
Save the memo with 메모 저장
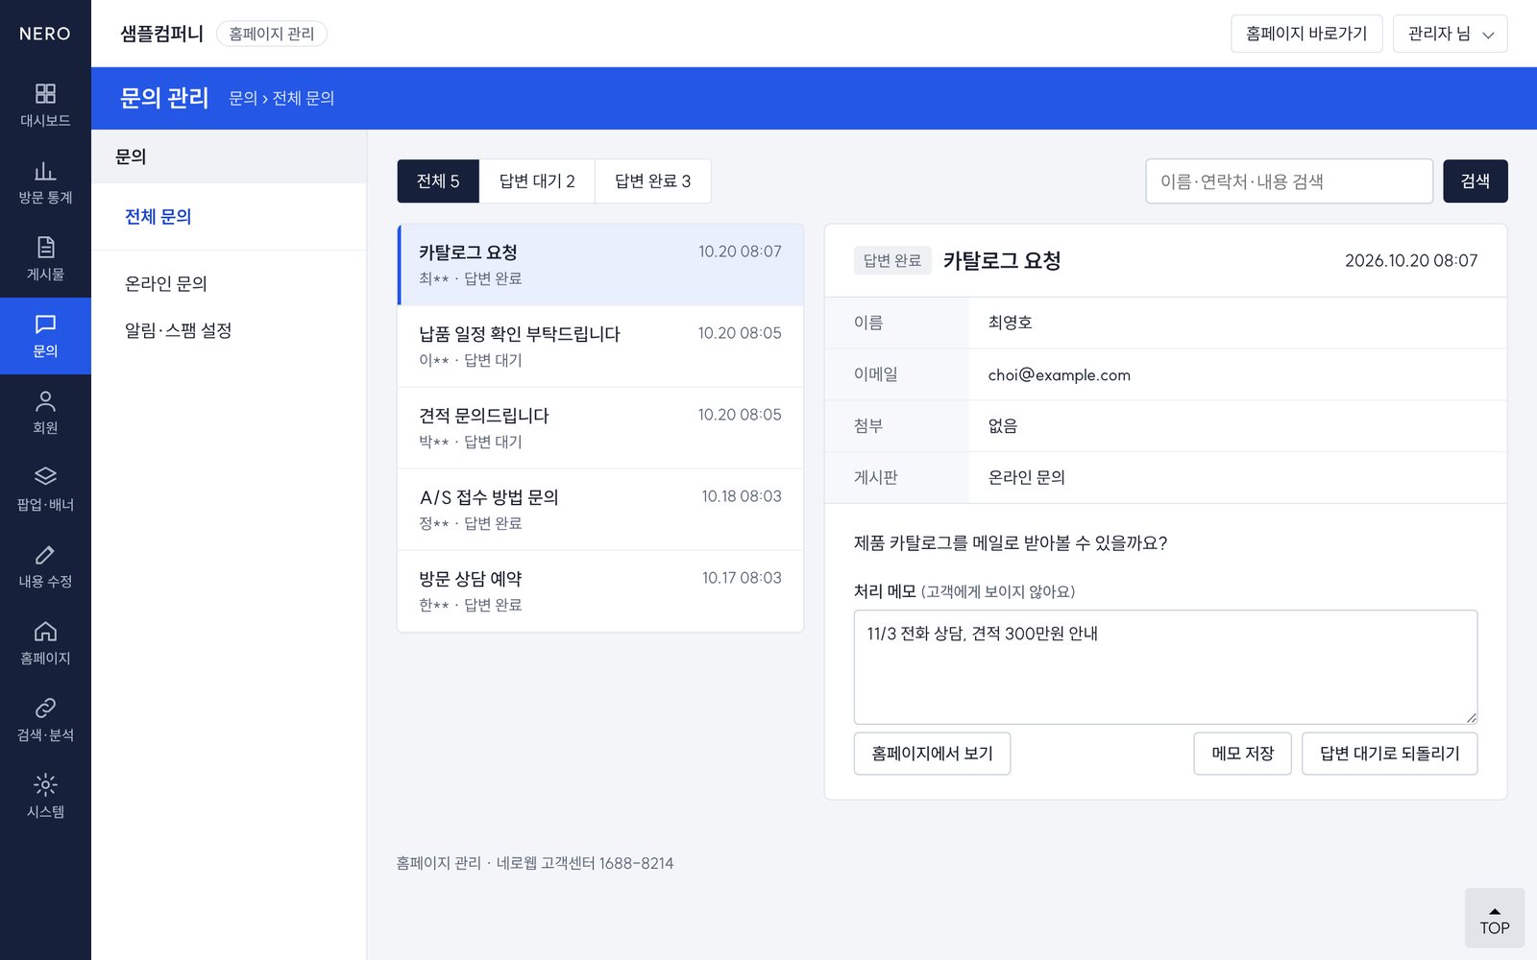[1243, 754]
